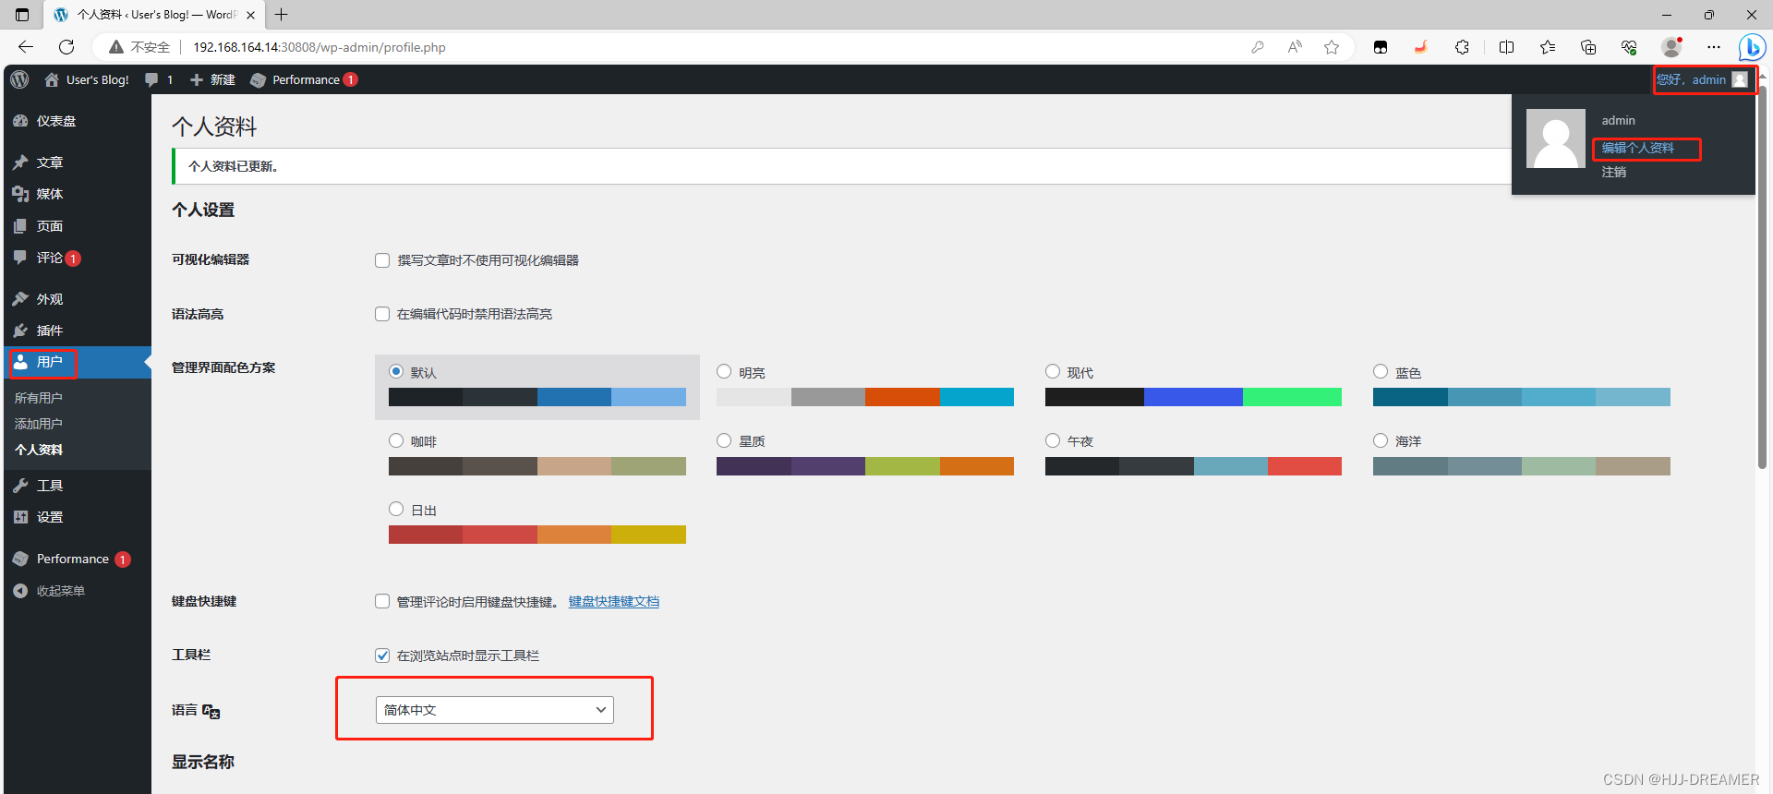Open the 外观 appearance brush icon
This screenshot has width=1773, height=794.
point(20,299)
